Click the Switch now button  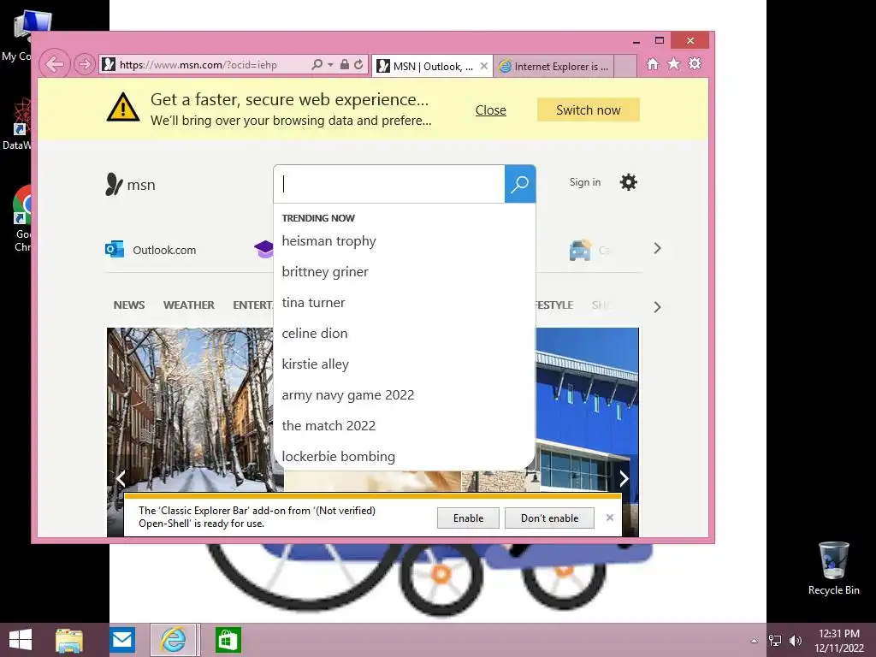tap(589, 110)
